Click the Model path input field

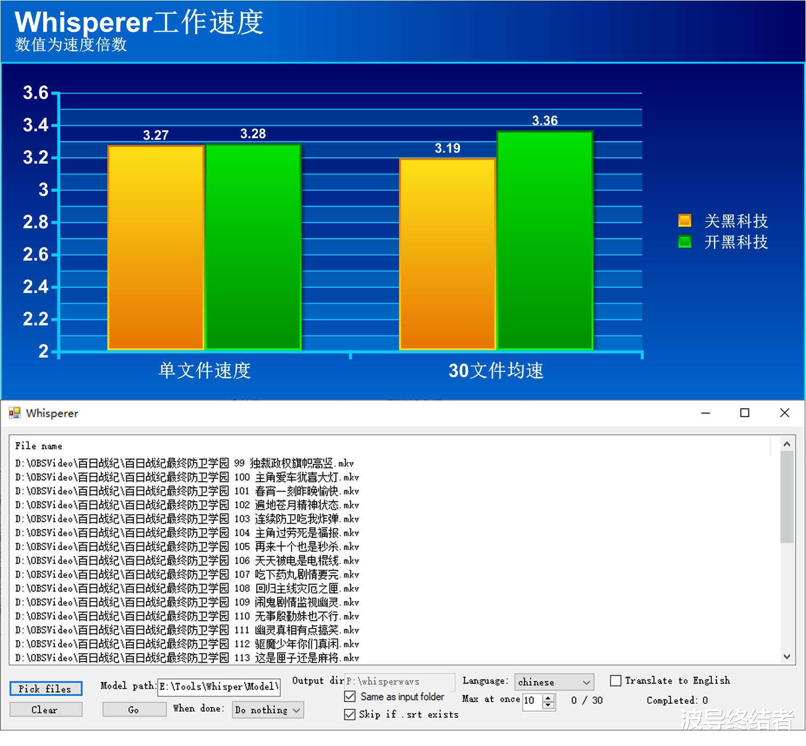(219, 686)
